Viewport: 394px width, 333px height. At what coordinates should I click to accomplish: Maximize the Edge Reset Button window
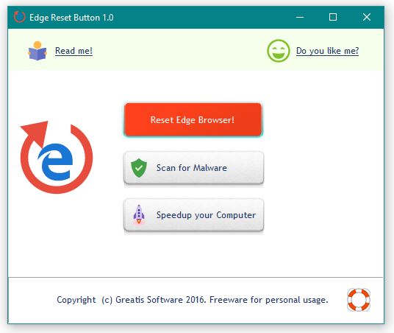coord(333,17)
